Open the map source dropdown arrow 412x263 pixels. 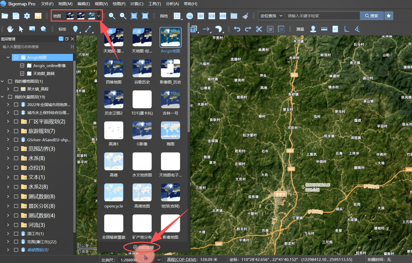click(99, 16)
